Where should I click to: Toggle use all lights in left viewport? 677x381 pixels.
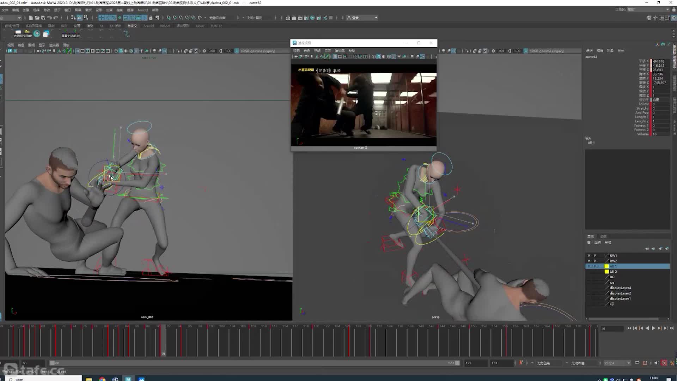click(141, 51)
